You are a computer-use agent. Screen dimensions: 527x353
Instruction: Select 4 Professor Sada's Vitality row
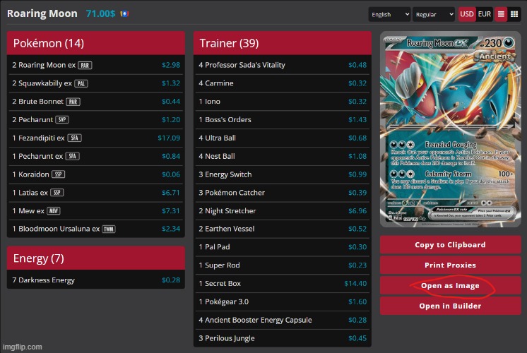click(x=283, y=65)
